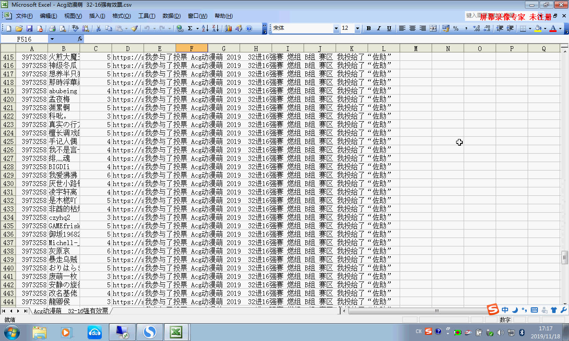This screenshot has width=569, height=341.
Task: Create a new blank workbook
Action: (x=8, y=28)
